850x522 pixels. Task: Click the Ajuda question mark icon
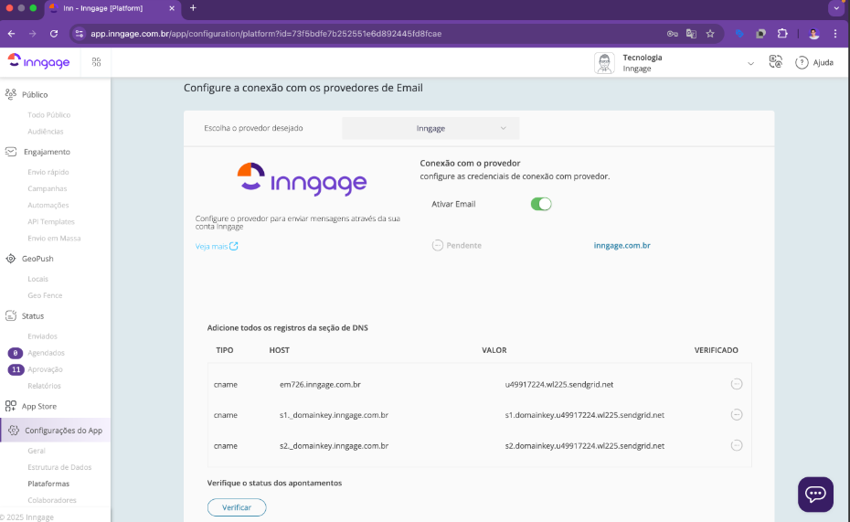[802, 63]
